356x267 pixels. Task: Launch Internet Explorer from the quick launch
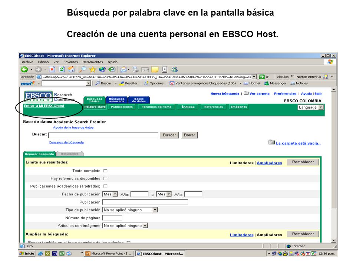40,254
